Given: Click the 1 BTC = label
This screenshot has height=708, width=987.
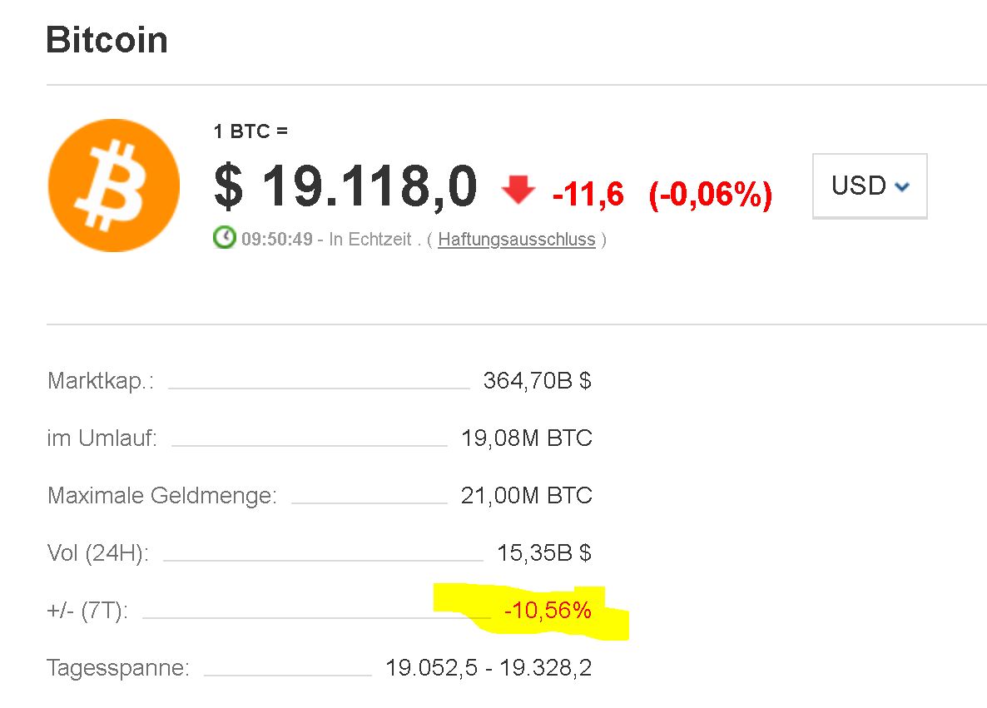Looking at the screenshot, I should 250,131.
